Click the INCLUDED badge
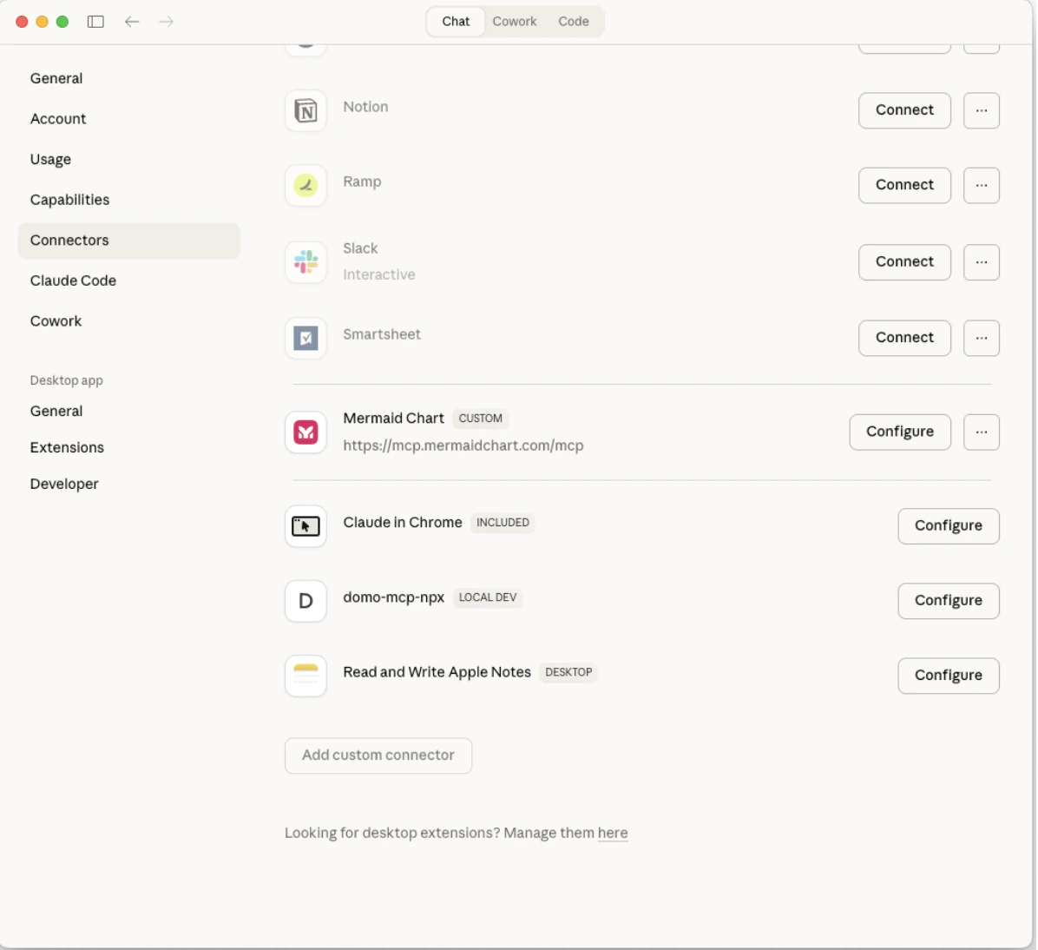The image size is (1038, 950). [x=503, y=523]
